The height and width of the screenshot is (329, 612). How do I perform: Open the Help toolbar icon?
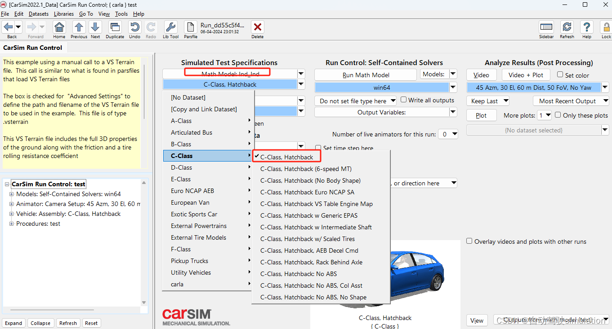[x=587, y=27]
